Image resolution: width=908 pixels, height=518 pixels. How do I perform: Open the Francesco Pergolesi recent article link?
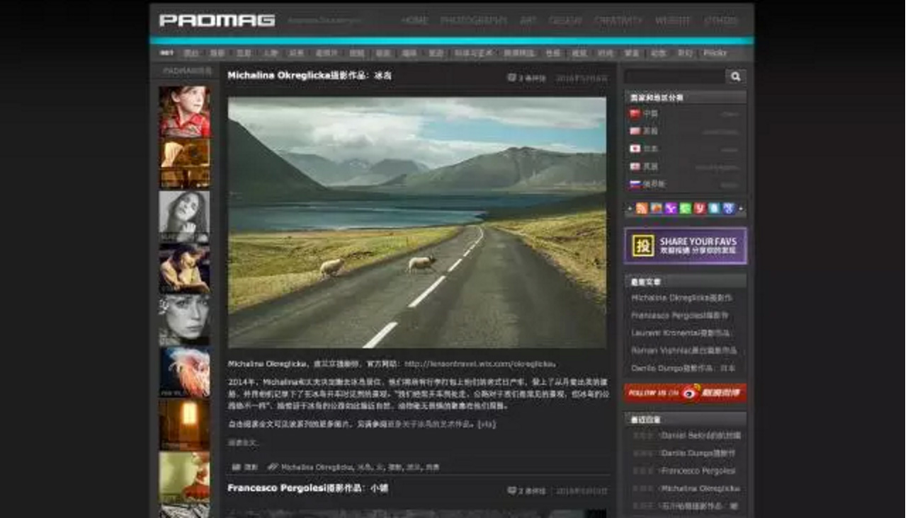click(680, 316)
